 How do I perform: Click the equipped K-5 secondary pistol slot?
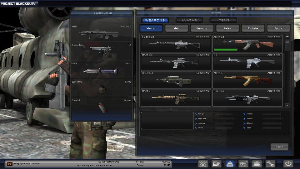102,51
